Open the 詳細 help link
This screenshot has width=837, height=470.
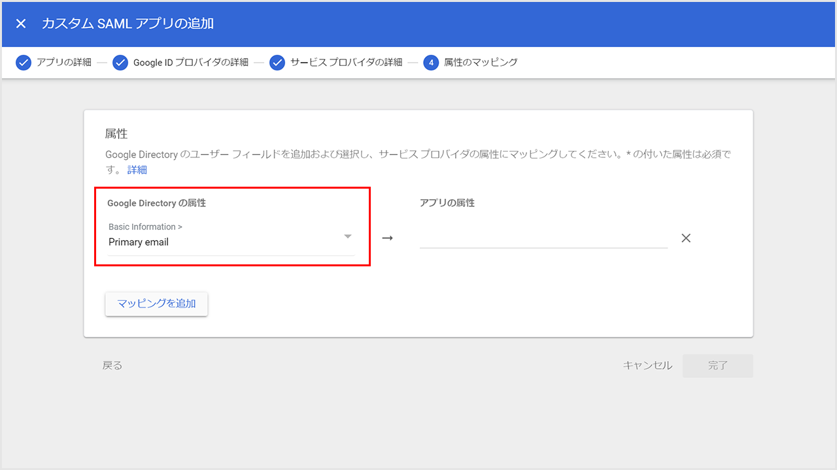pyautogui.click(x=137, y=170)
